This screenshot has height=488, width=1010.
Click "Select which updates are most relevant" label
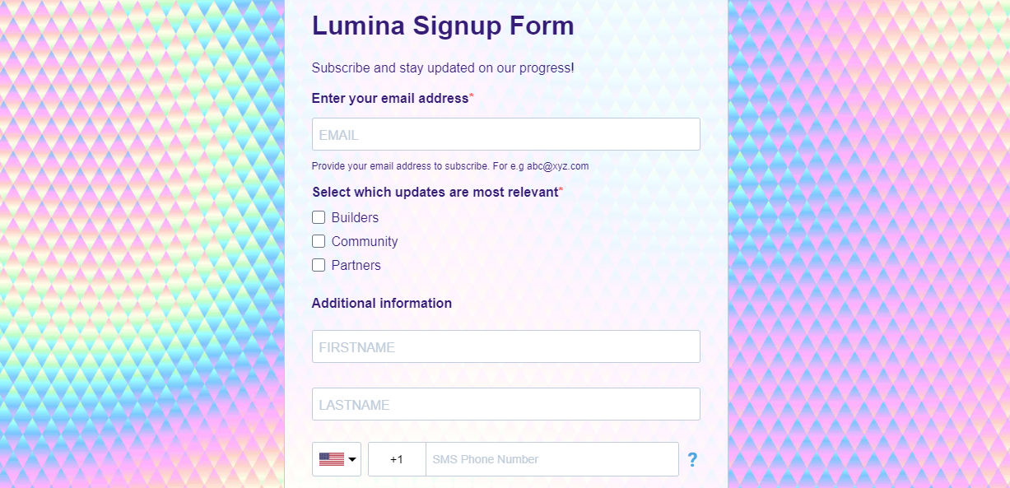(435, 192)
